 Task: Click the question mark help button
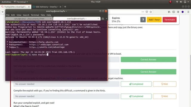tap(143, 20)
